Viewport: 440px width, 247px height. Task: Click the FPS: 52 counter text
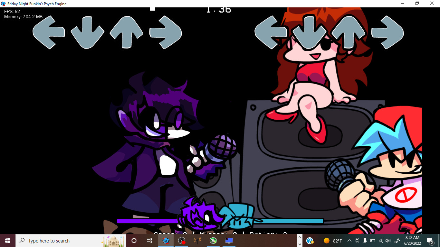pyautogui.click(x=12, y=12)
